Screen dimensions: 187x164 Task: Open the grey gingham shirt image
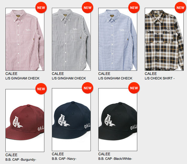[71, 39]
